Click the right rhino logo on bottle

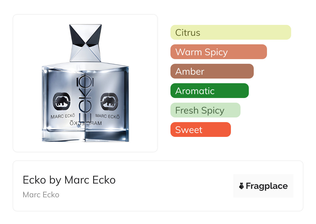(x=109, y=101)
